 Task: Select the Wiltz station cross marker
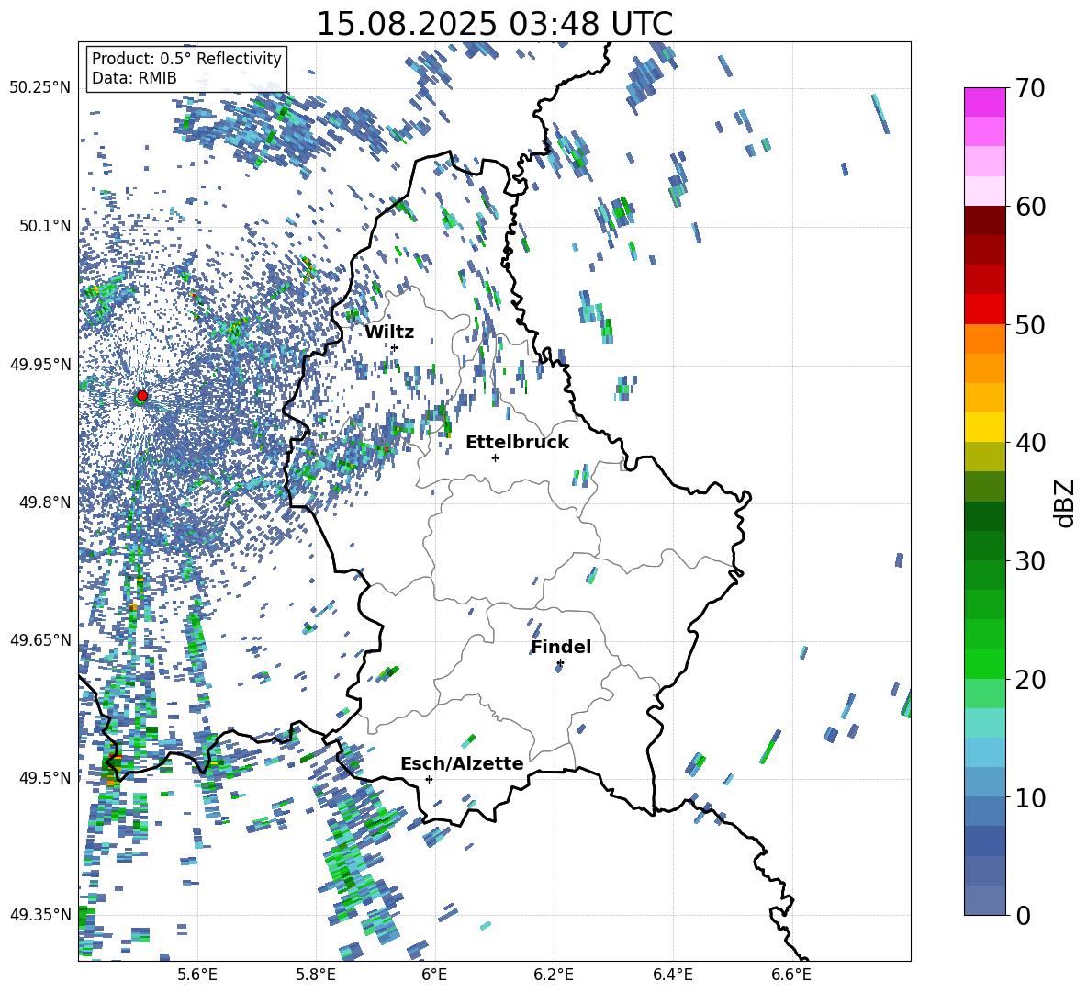pyautogui.click(x=395, y=347)
